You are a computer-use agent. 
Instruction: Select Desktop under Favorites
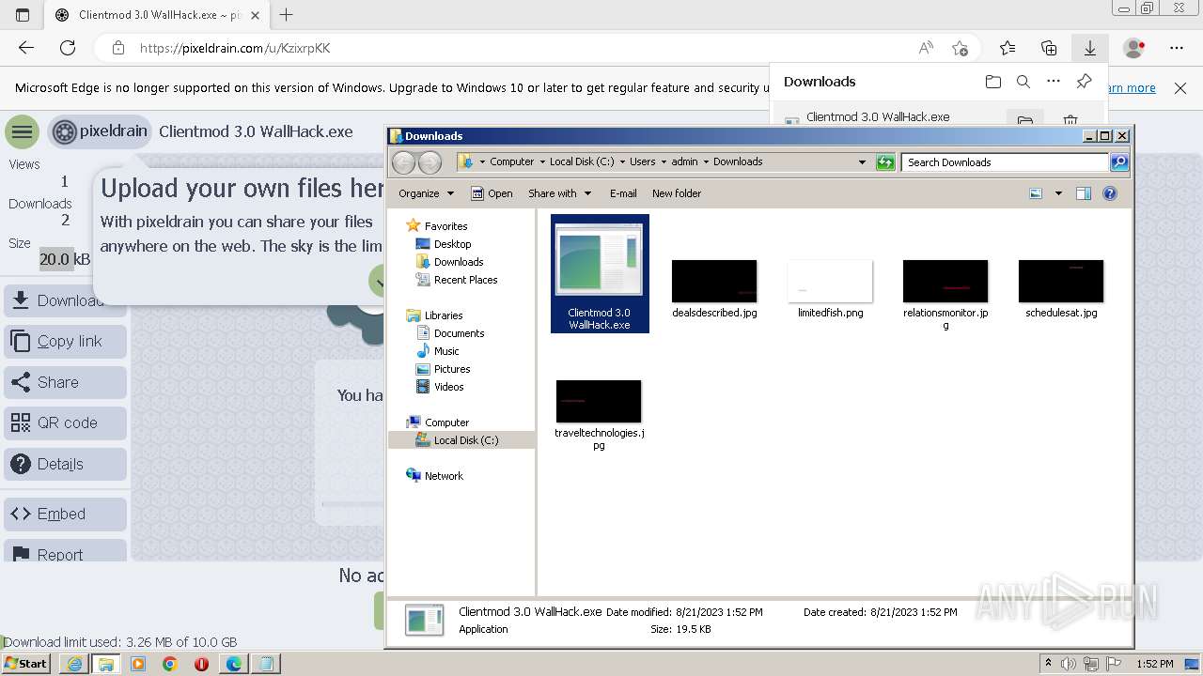pyautogui.click(x=452, y=244)
